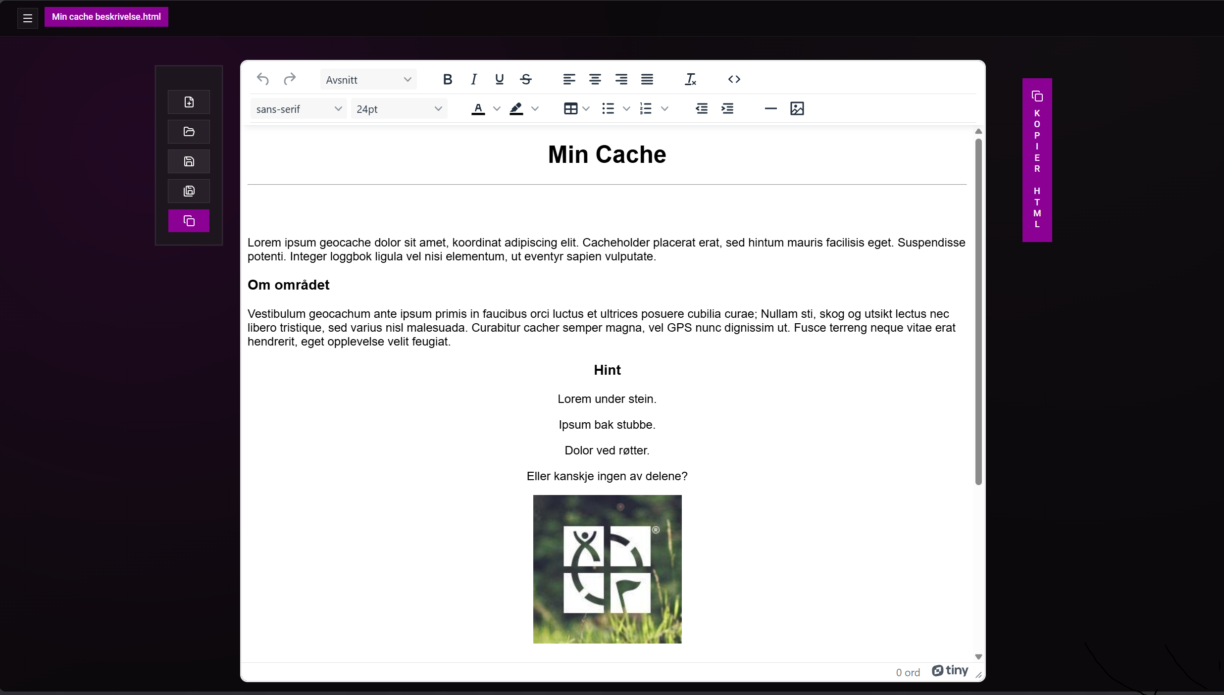Click the editor resize handle
1224x695 pixels.
click(979, 675)
